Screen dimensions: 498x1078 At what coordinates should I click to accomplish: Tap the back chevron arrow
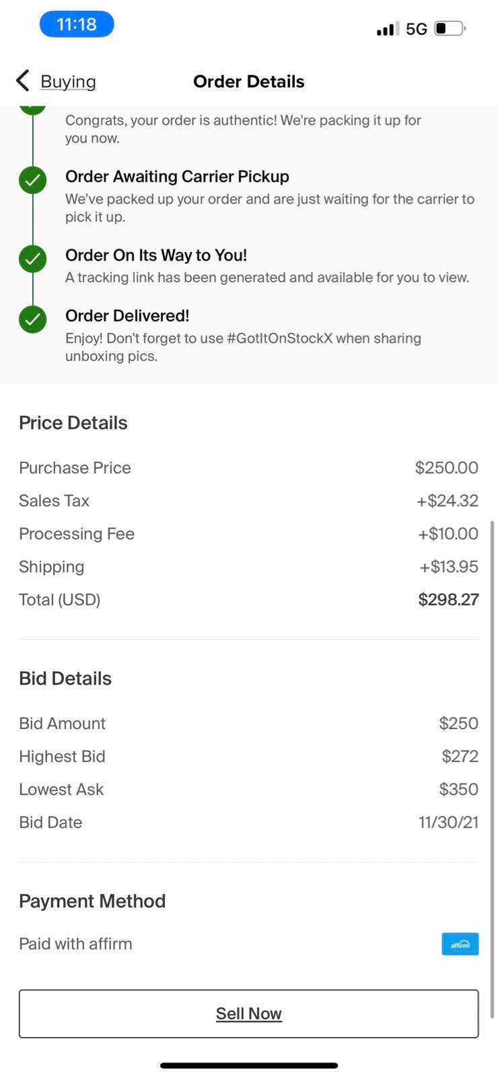point(22,81)
